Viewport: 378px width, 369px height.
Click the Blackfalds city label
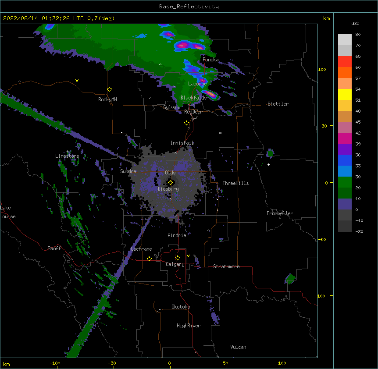click(193, 98)
